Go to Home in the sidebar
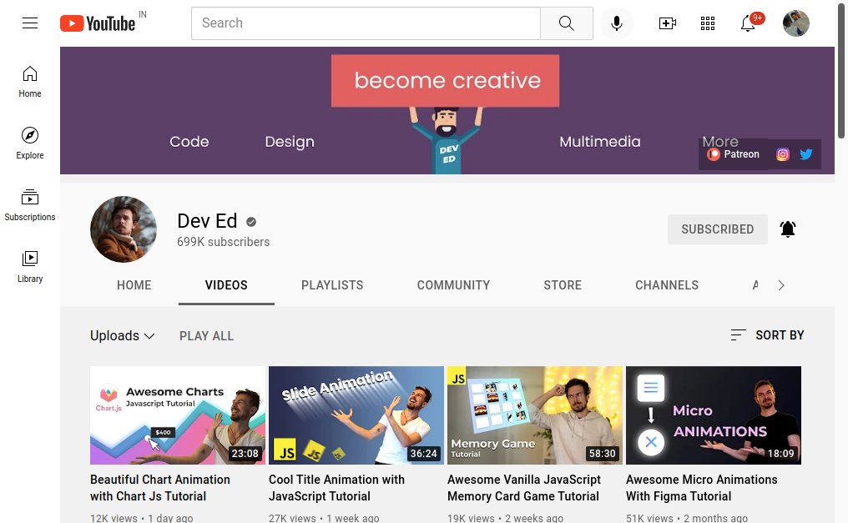 (30, 82)
